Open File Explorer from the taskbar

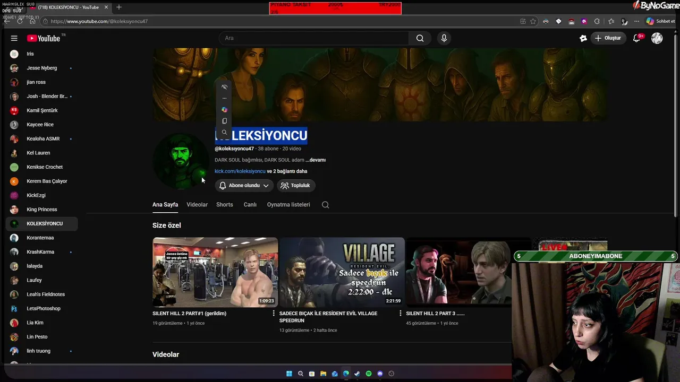pyautogui.click(x=323, y=374)
